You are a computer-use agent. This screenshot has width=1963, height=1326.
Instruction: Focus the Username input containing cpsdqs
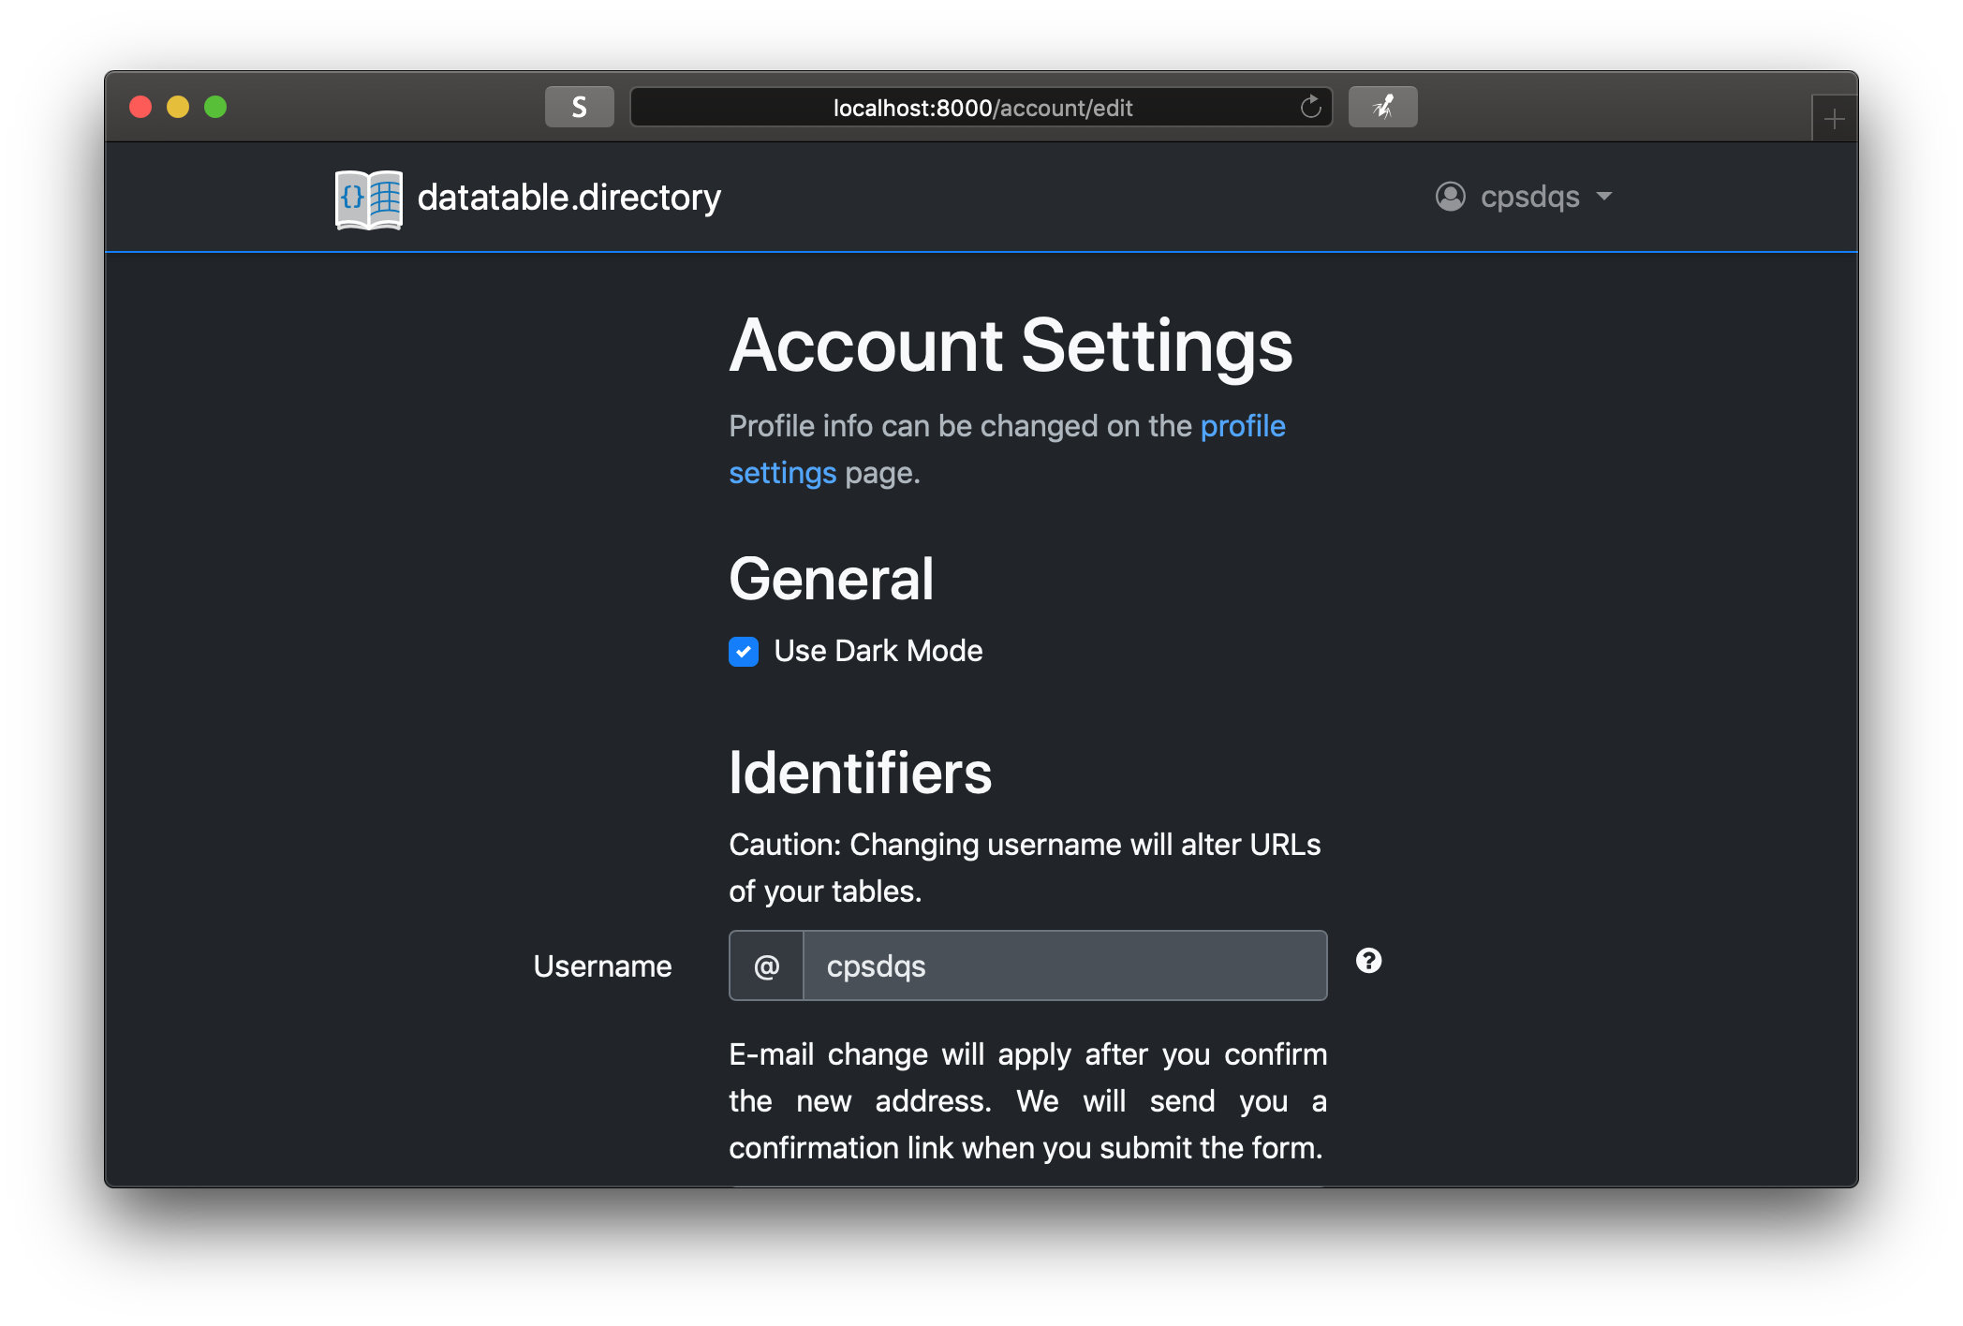(1064, 966)
